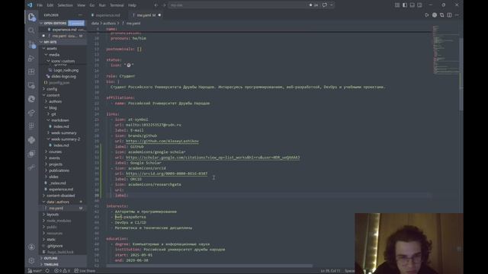Open the Help menu
The image size is (488, 274).
tap(132, 5)
